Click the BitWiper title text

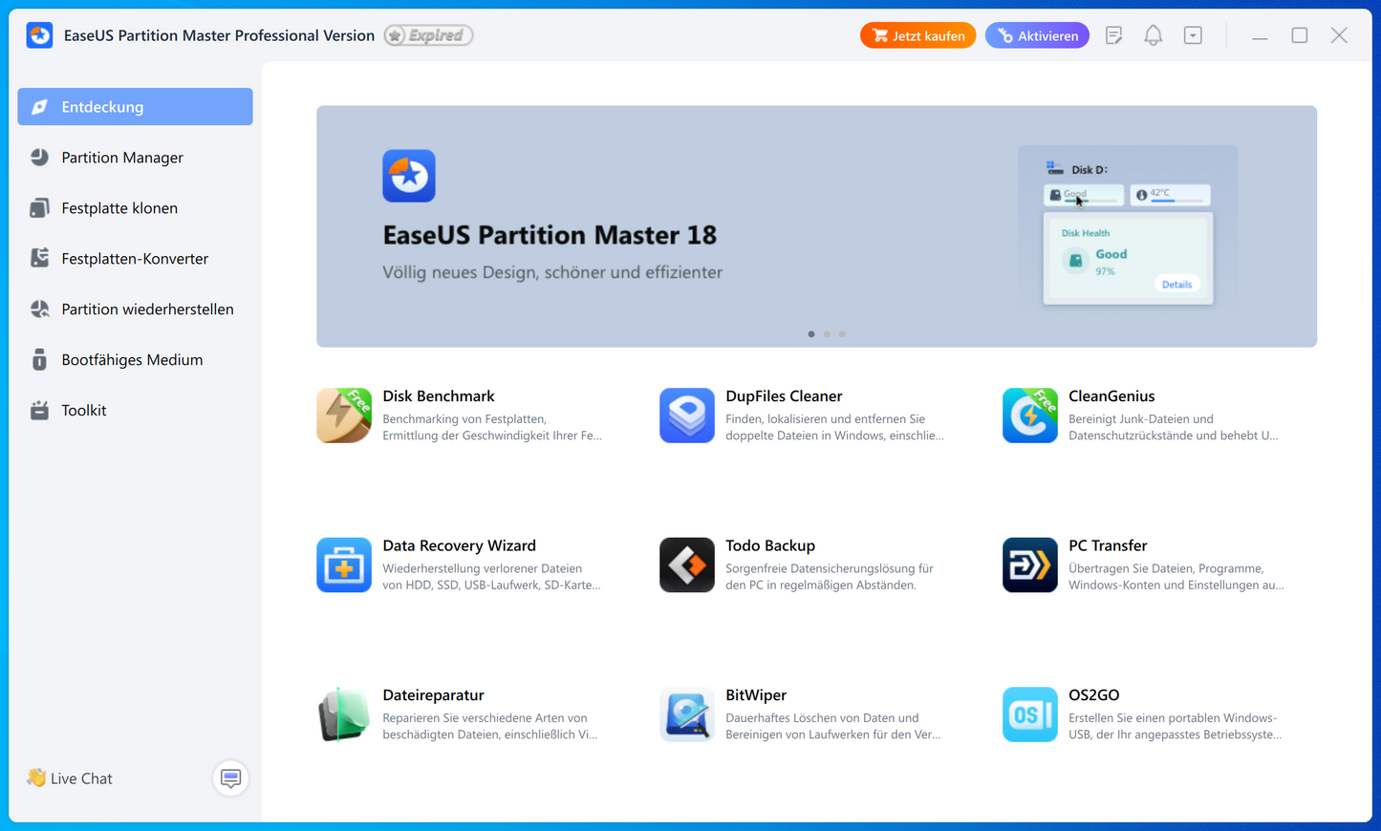click(x=756, y=695)
